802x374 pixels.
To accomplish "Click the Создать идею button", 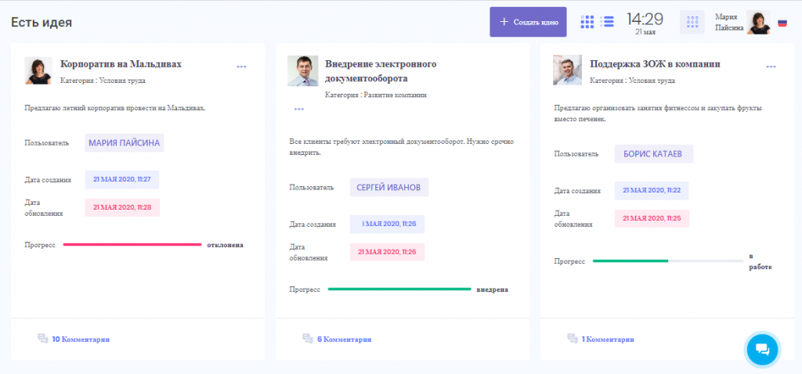I will [528, 22].
